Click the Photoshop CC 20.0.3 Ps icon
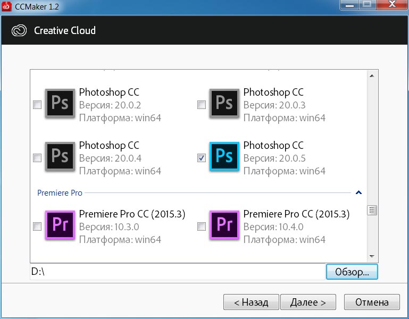This screenshot has width=409, height=319. [224, 103]
